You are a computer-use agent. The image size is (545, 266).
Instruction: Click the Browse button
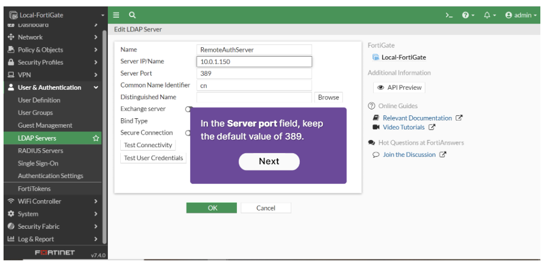point(328,98)
